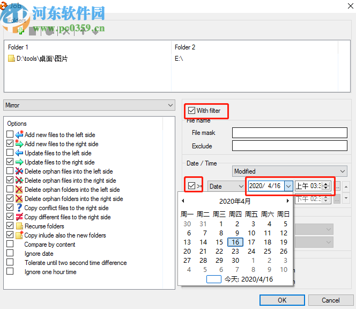
Task: Select day 28 in the calendar
Action: coord(203,260)
